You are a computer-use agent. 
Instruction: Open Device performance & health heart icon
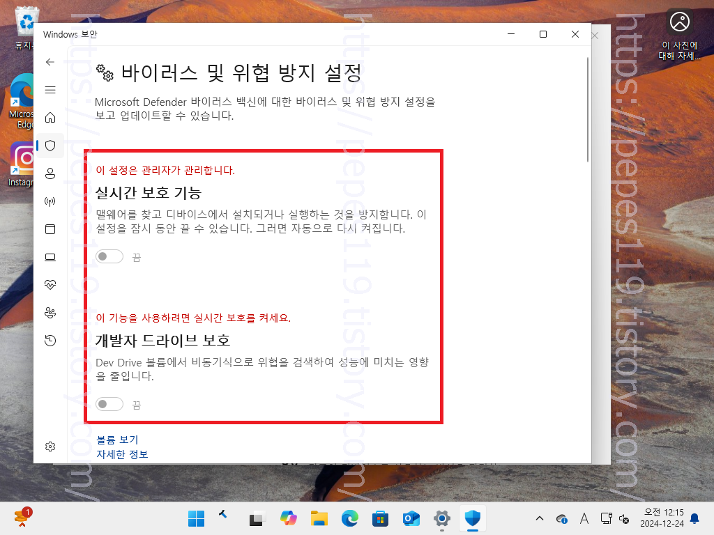click(x=50, y=285)
